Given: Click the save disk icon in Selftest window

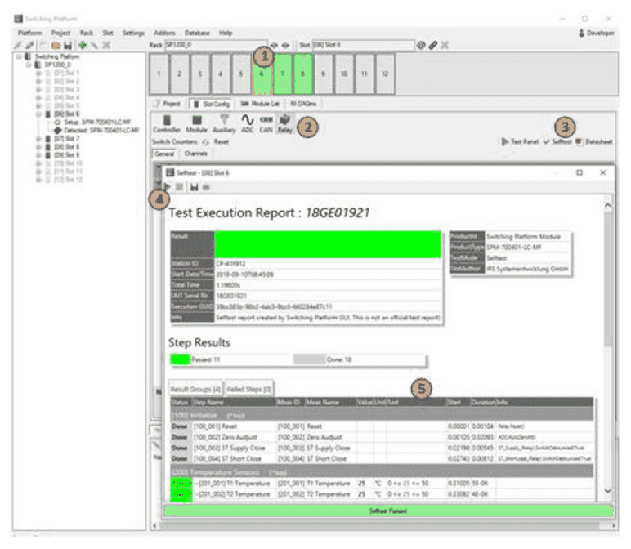Looking at the screenshot, I should click(195, 187).
